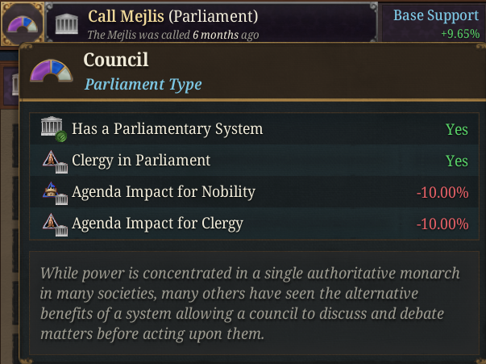The height and width of the screenshot is (364, 486).
Task: Click the Council semicircle icon in tooltip header
Action: click(52, 71)
